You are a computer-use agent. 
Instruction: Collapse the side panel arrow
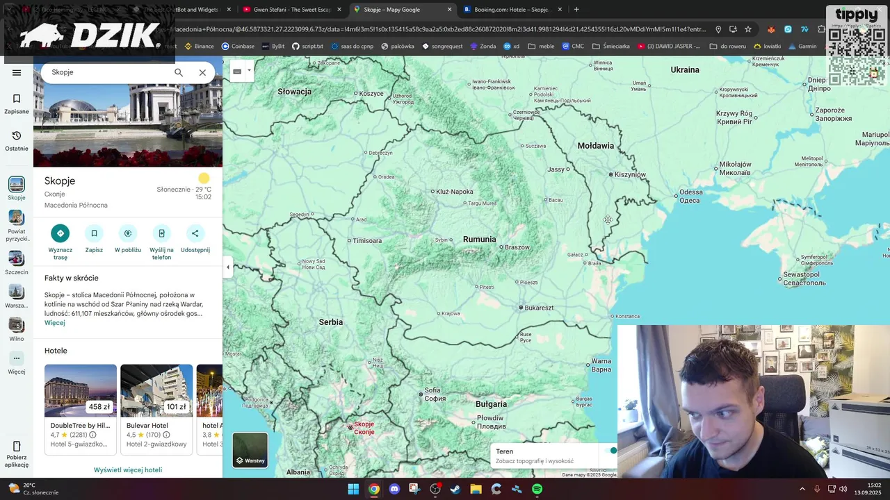click(227, 267)
